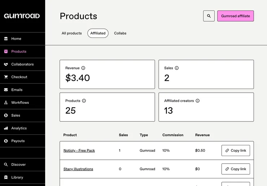The height and width of the screenshot is (186, 267).
Task: Go to Discover in sidebar
Action: point(18,165)
